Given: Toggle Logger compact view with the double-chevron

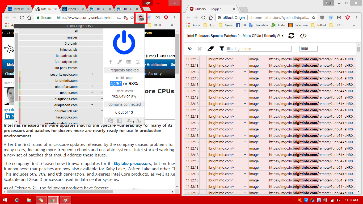Looking at the screenshot, I should click(190, 49).
